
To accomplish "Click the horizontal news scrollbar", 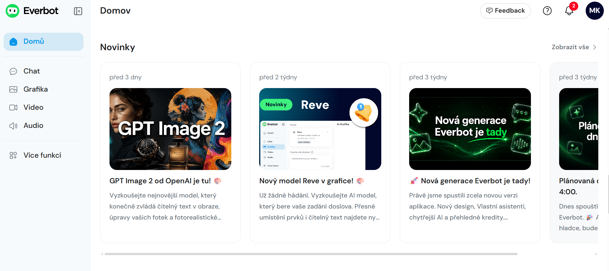I will point(311,254).
